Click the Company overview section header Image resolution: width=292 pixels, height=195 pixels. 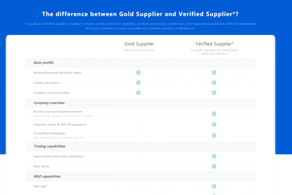pos(49,103)
